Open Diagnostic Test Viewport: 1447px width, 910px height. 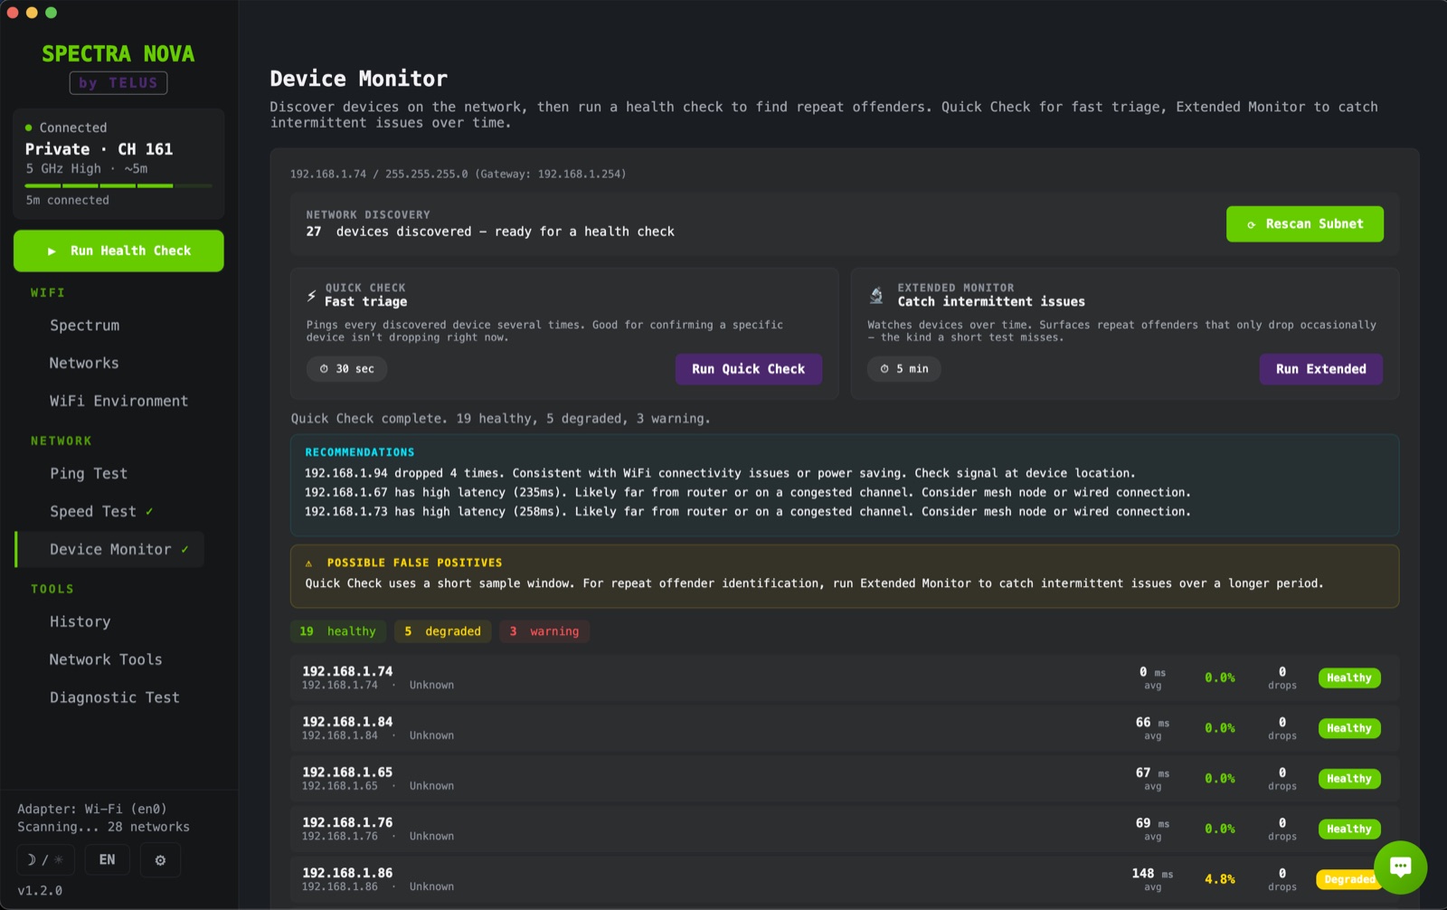[x=115, y=697]
